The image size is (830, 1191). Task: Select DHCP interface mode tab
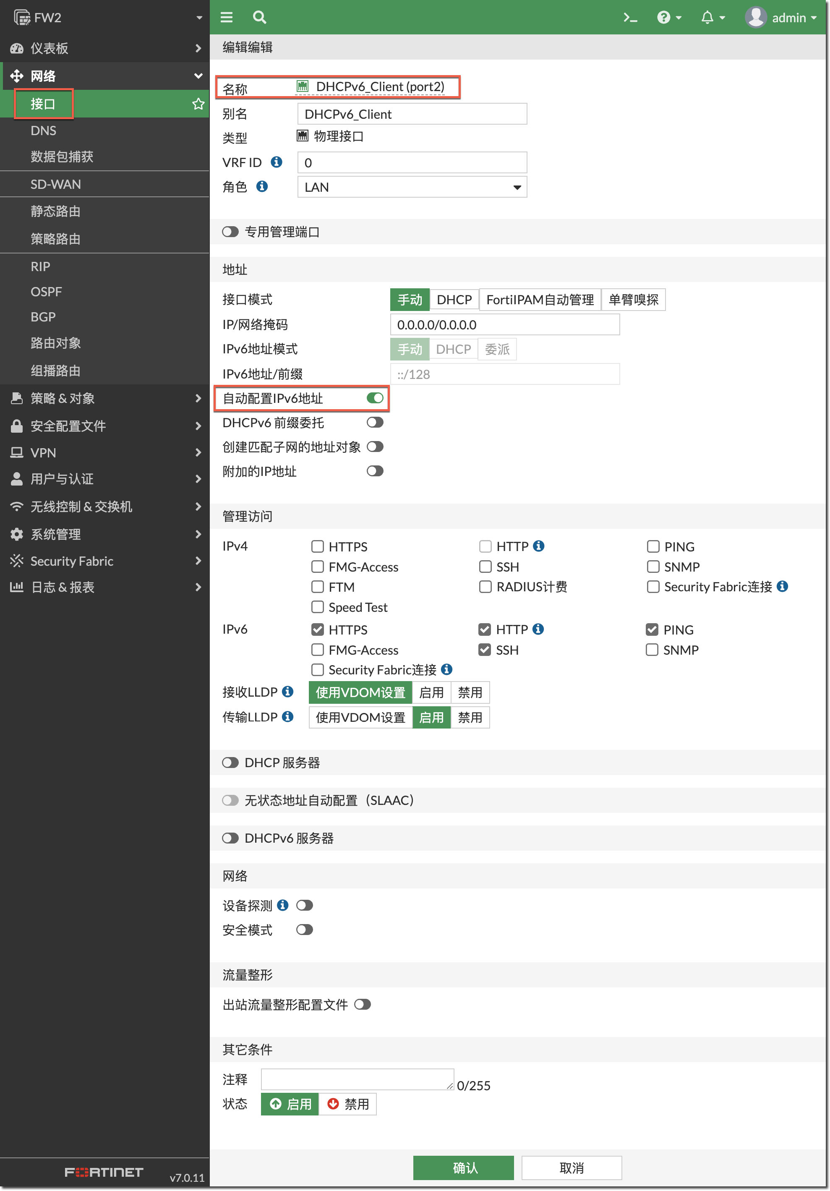point(454,300)
